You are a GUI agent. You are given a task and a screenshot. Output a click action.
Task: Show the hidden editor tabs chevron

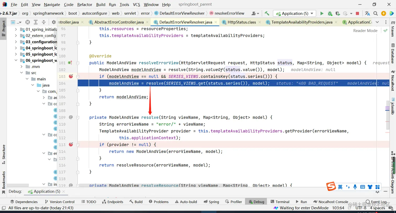tap(377, 22)
